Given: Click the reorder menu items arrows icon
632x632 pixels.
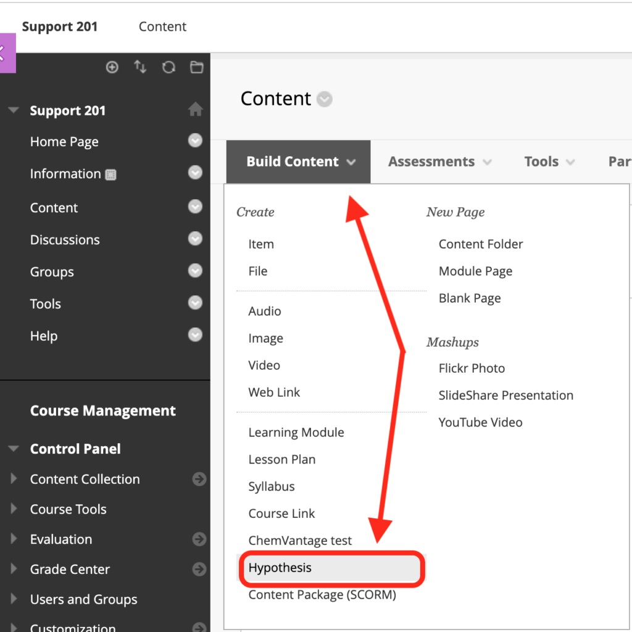Looking at the screenshot, I should pyautogui.click(x=140, y=67).
